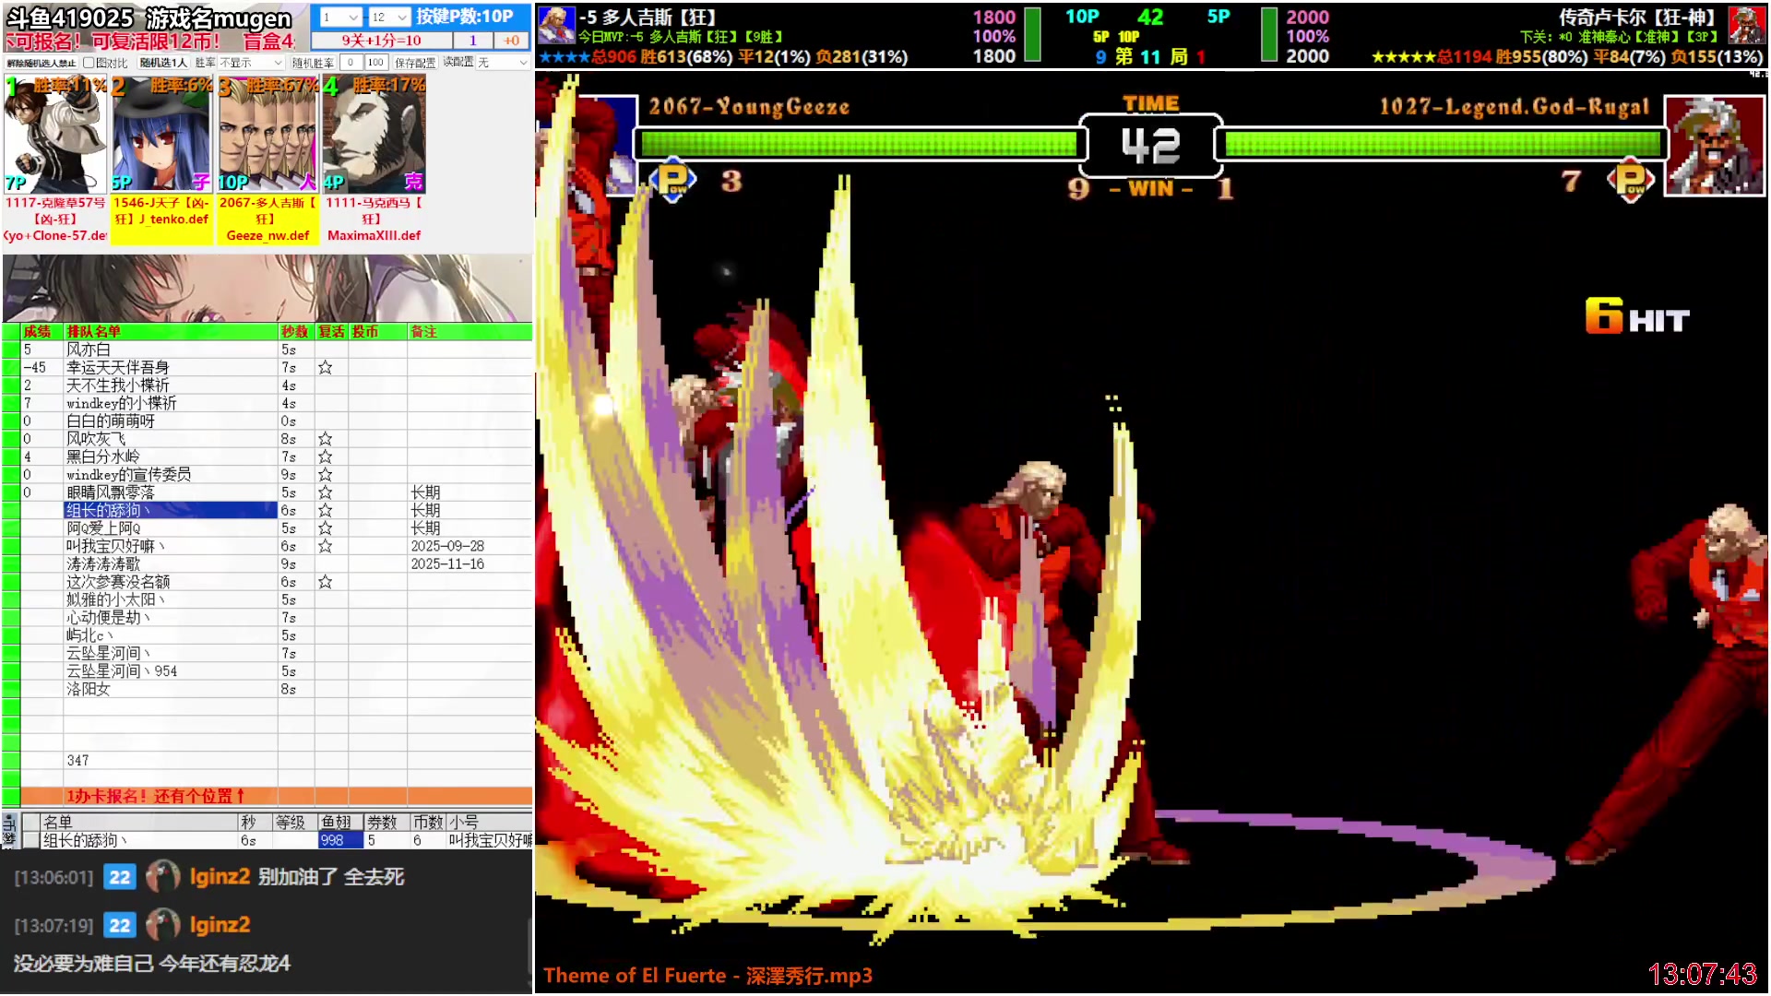1771x996 pixels.
Task: Click 鱼翅 cell showing 998
Action: click(x=339, y=840)
